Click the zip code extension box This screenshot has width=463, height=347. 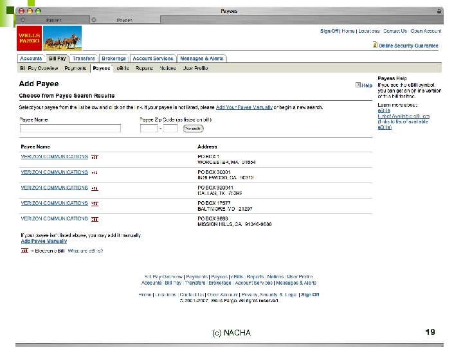click(x=170, y=128)
